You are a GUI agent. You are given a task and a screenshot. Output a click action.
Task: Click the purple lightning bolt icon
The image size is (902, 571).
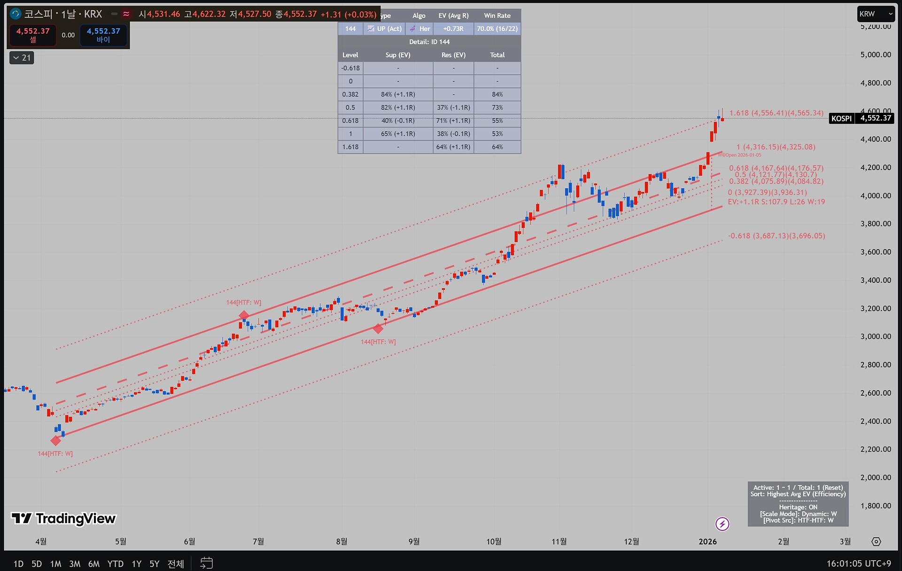pos(722,524)
